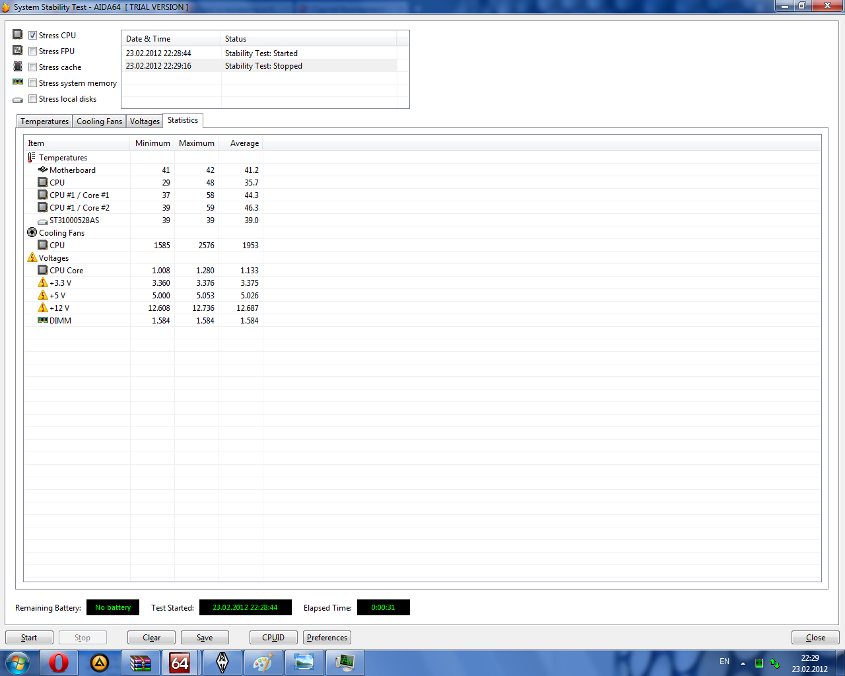
Task: Click the Minimum column header
Action: [152, 143]
